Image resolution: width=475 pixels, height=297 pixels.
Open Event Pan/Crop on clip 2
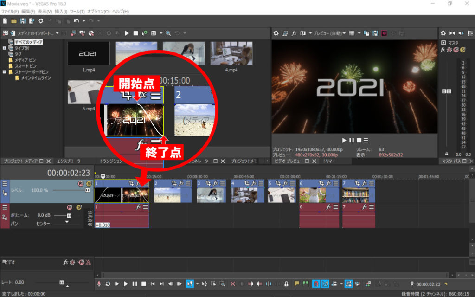click(174, 184)
